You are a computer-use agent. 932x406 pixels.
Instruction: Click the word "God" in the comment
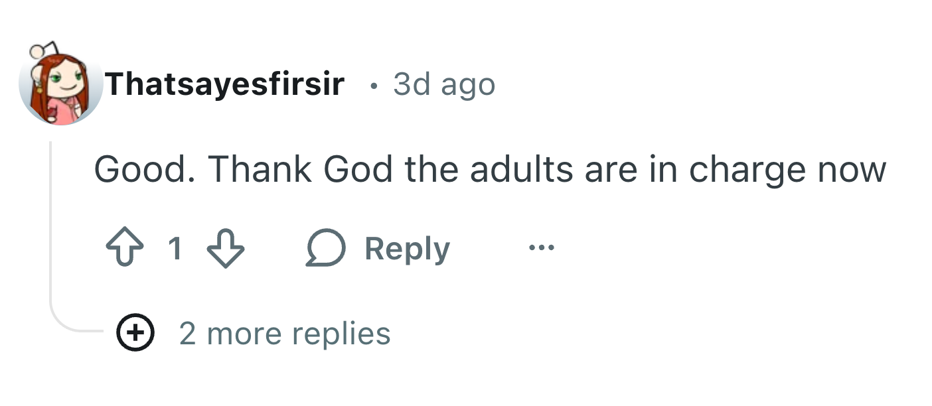click(358, 169)
